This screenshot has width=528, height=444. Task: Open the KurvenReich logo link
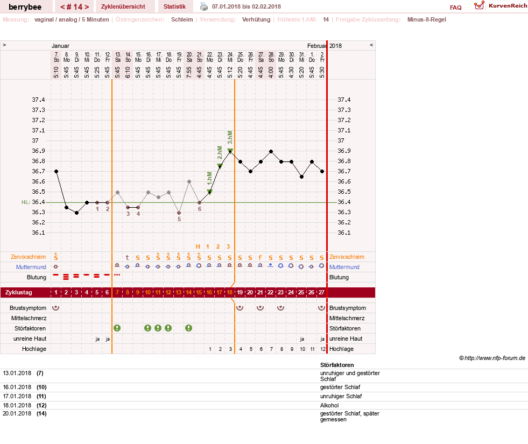pos(501,6)
